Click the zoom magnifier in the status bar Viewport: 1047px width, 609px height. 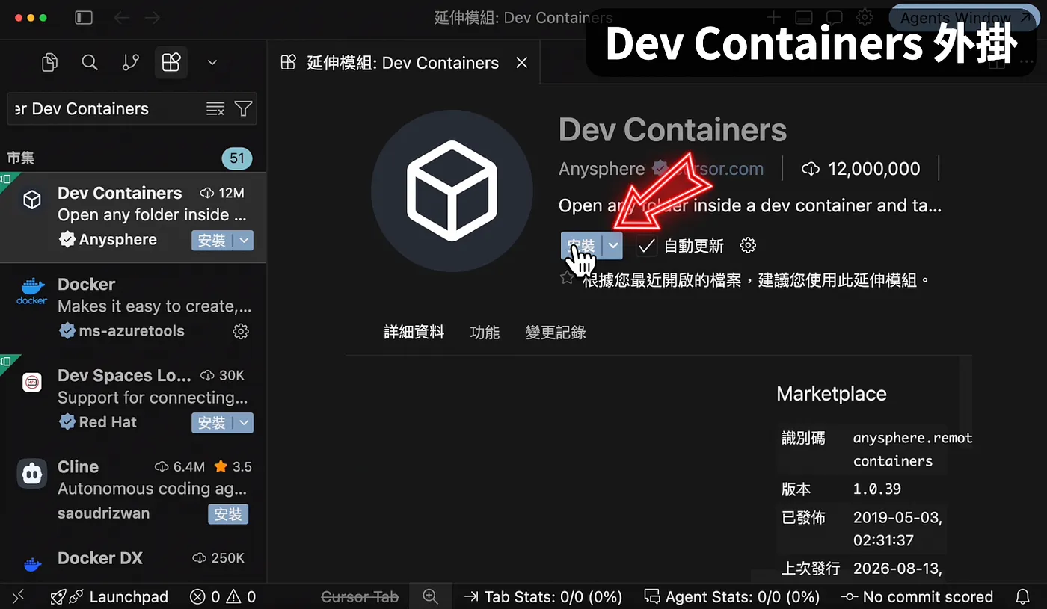pyautogui.click(x=430, y=596)
